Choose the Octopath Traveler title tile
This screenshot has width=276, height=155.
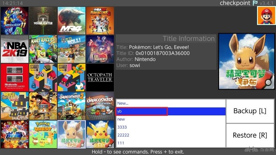(100, 77)
